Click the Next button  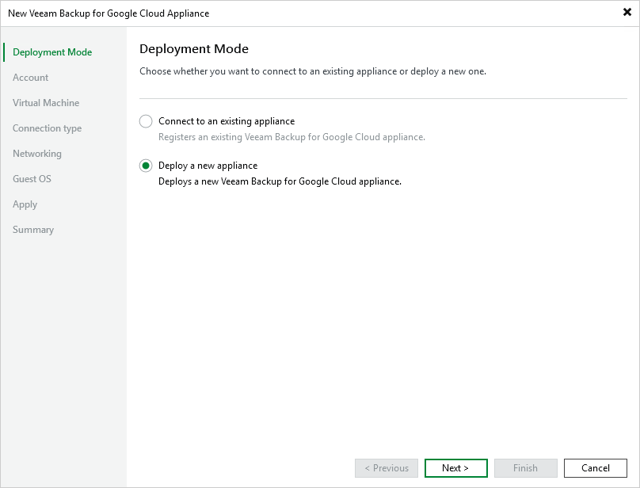(456, 468)
